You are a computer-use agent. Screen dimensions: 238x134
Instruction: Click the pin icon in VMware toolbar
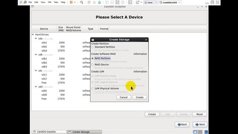pyautogui.click(x=21, y=2)
